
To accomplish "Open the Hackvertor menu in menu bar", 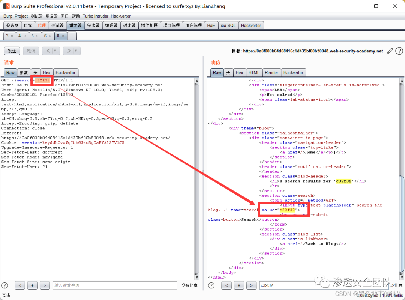I will (121, 16).
